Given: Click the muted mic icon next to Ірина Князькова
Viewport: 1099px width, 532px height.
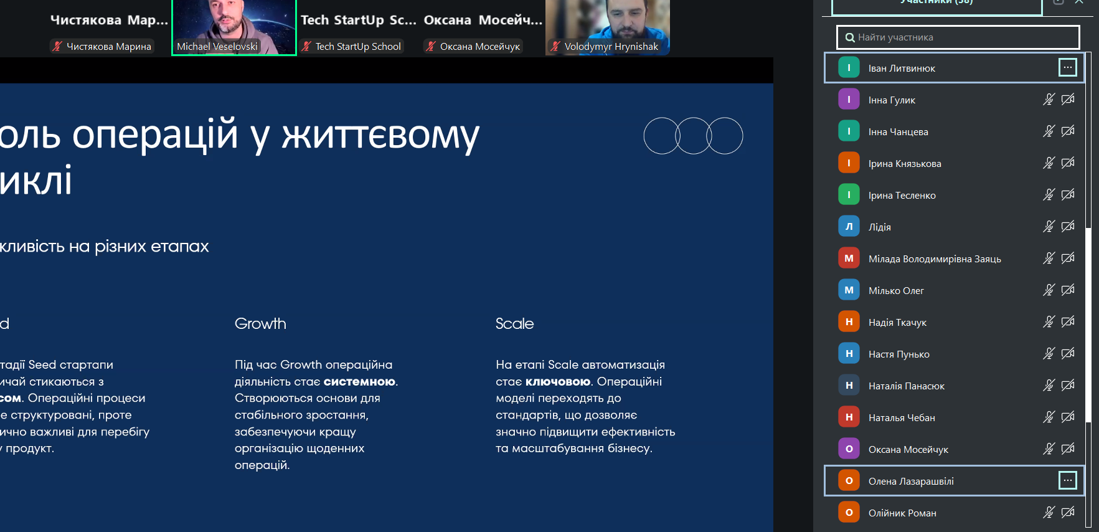Looking at the screenshot, I should pos(1049,163).
